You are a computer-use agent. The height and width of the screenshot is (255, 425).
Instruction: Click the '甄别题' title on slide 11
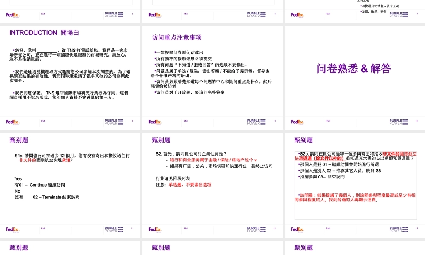click(x=19, y=140)
